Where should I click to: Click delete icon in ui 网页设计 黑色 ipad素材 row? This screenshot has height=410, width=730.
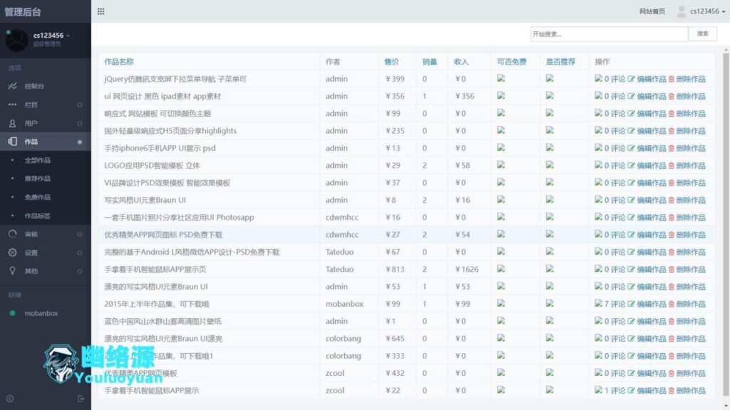click(672, 96)
